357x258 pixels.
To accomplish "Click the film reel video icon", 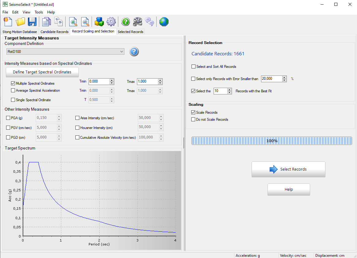I will [138, 22].
